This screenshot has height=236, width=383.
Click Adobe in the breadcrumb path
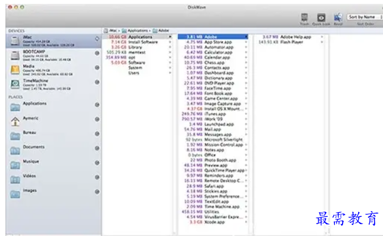pos(163,30)
